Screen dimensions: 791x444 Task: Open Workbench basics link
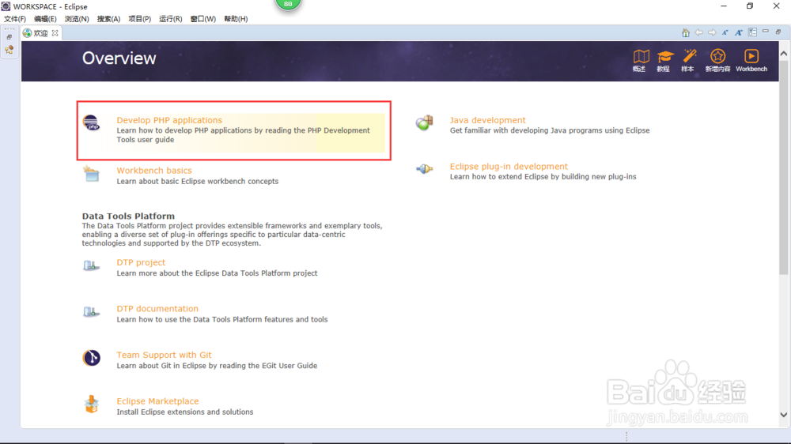click(154, 171)
